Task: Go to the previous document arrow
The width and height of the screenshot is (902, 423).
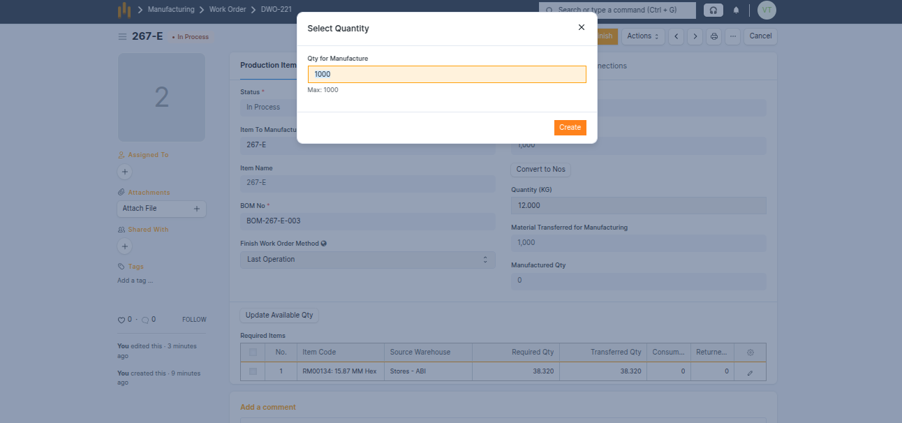Action: coord(676,36)
